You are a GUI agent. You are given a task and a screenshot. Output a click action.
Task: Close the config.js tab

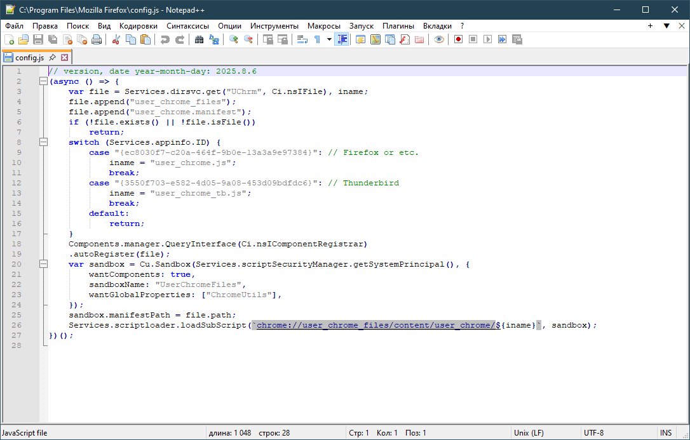coord(64,57)
